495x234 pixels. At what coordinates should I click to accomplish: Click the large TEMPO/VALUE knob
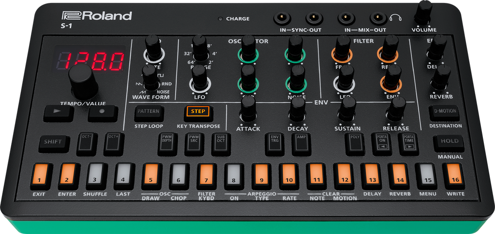(83, 81)
